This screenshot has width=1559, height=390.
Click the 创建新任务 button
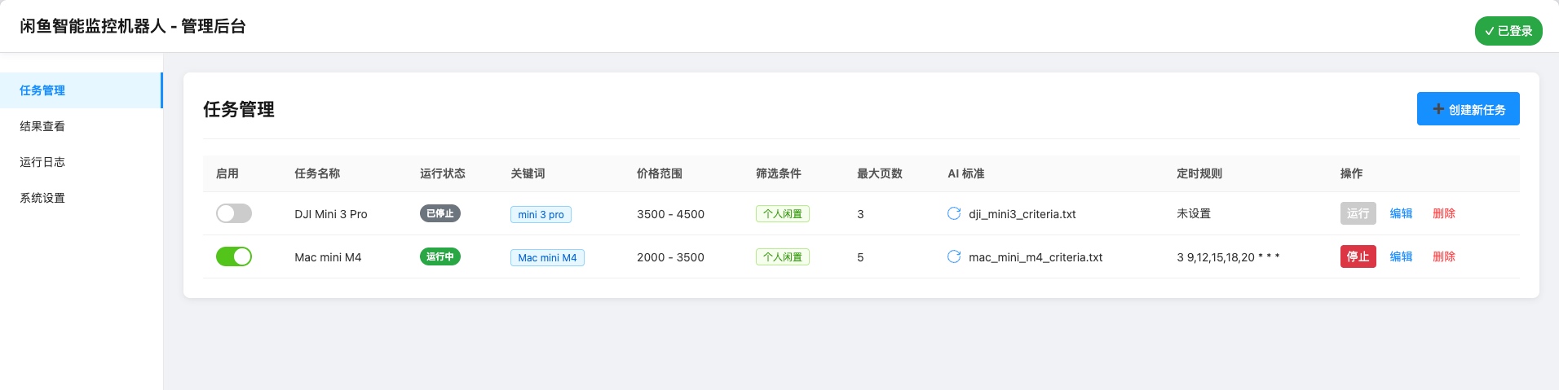pyautogui.click(x=1468, y=109)
